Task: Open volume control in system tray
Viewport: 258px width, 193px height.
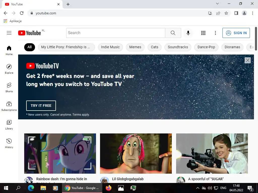Action: click(x=210, y=188)
